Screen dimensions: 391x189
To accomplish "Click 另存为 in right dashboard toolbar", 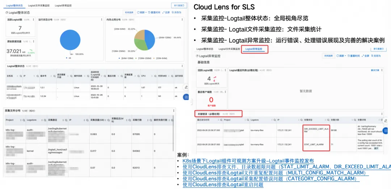I will 376,56.
